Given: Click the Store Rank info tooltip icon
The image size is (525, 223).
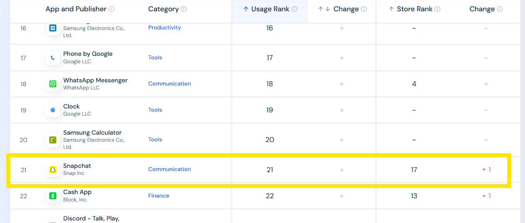Looking at the screenshot, I should coord(438,9).
